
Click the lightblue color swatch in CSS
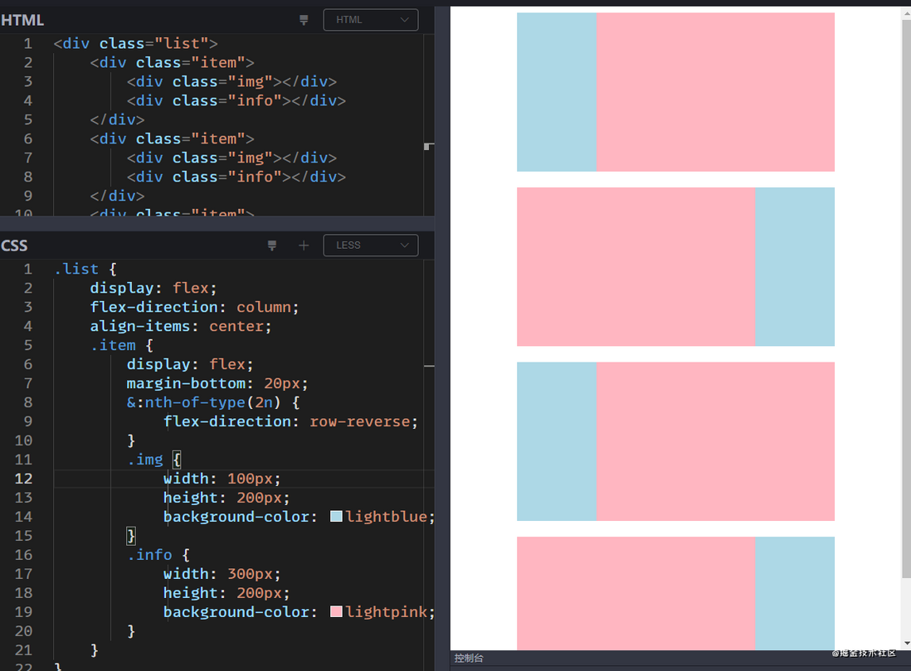click(336, 517)
